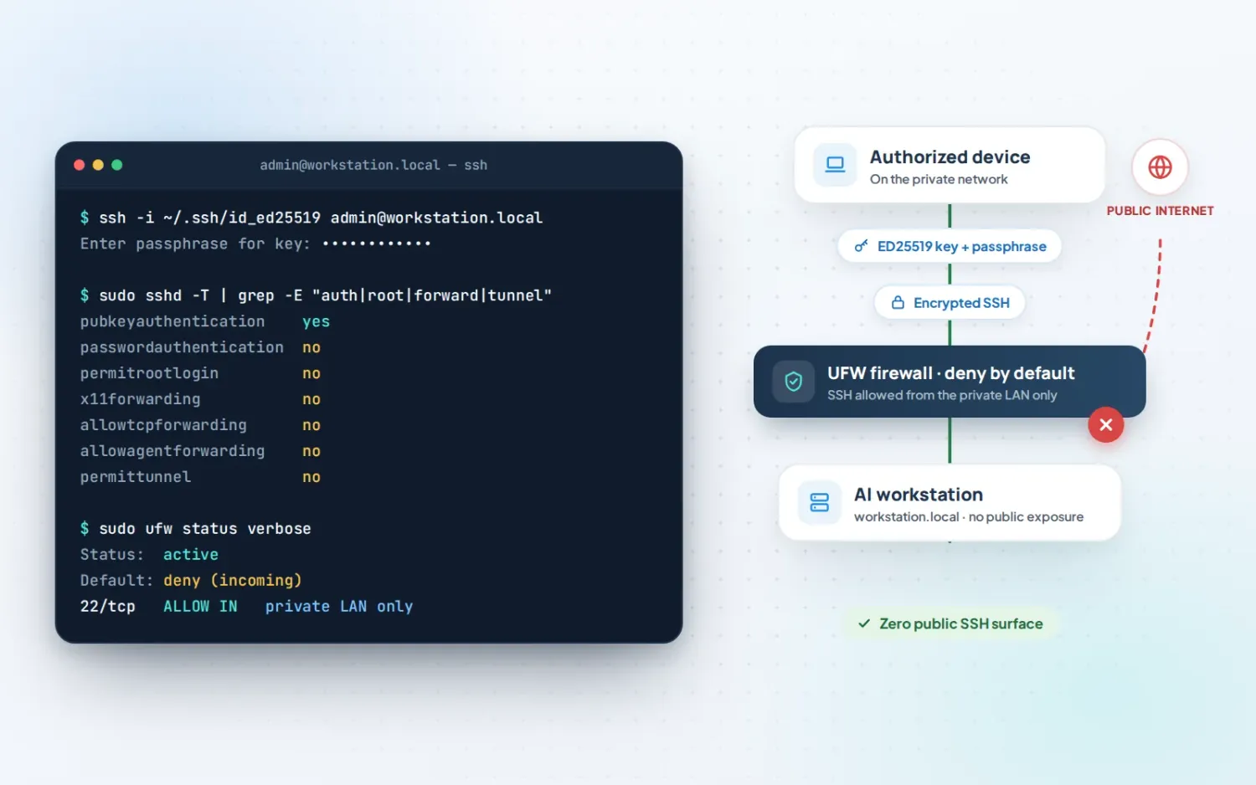Click the key icon beside ED25519 key
Image resolution: width=1256 pixels, height=785 pixels.
click(861, 246)
